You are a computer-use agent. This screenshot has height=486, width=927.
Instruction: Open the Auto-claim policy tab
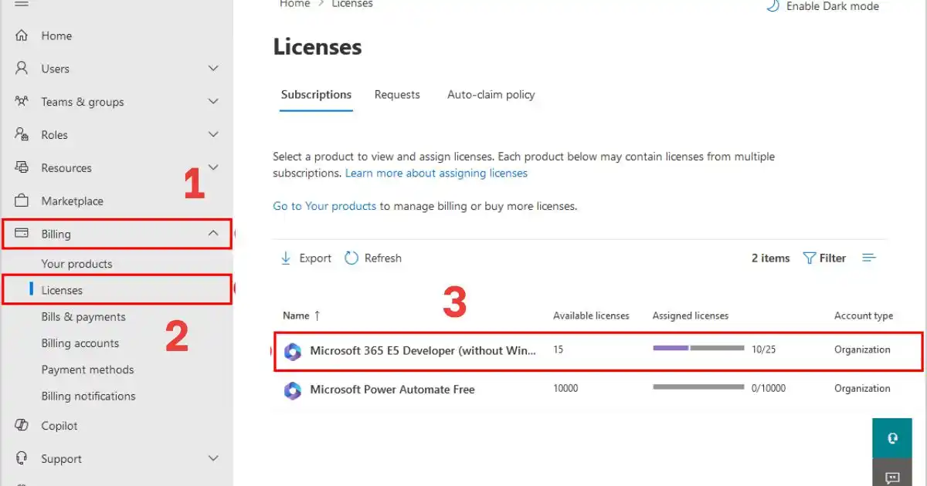tap(491, 95)
